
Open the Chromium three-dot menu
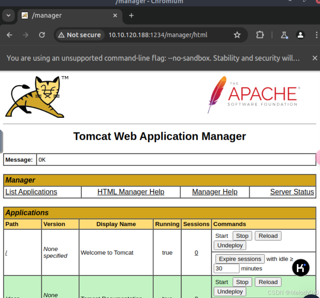[x=316, y=35]
